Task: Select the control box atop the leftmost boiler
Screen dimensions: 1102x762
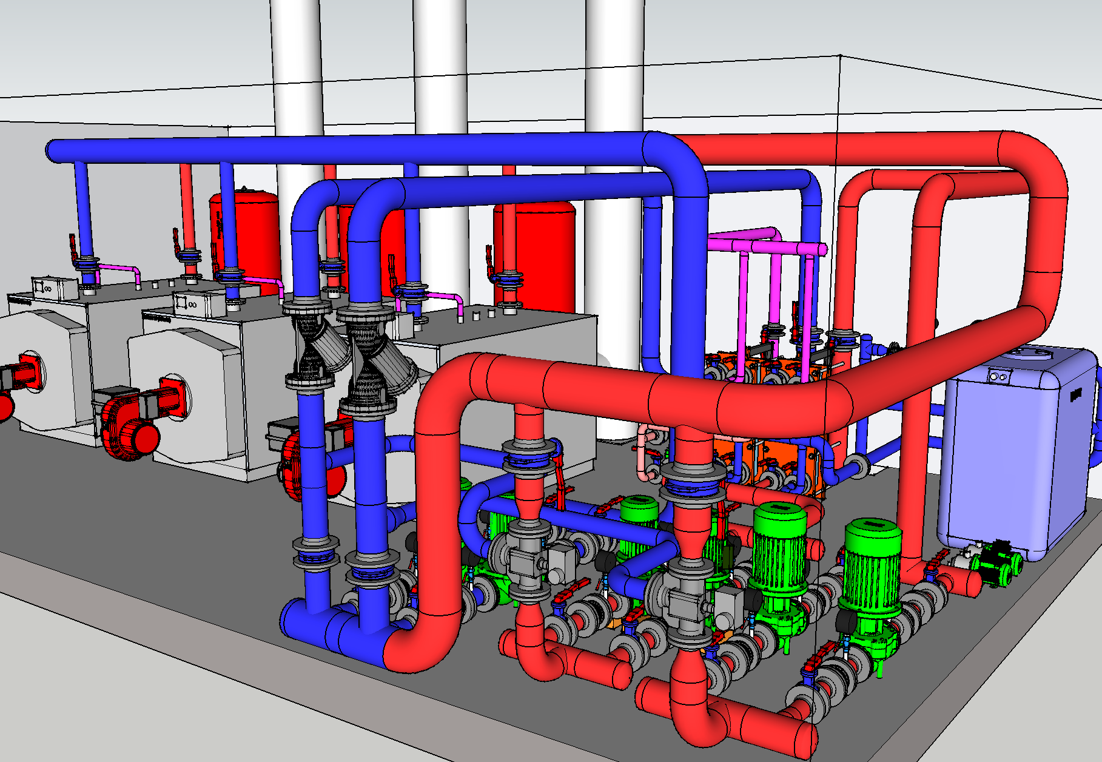Action: 55,288
